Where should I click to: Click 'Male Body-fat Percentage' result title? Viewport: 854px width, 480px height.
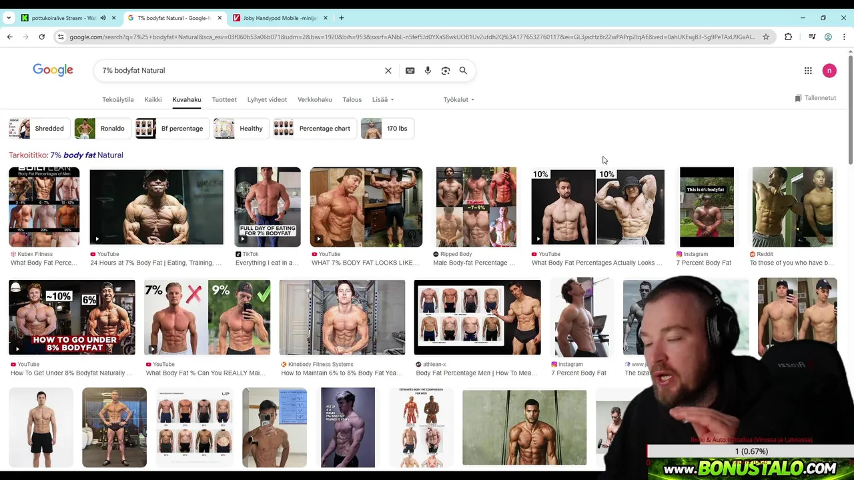(x=474, y=263)
